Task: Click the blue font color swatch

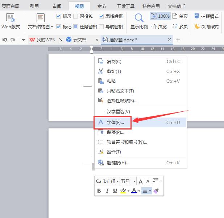Action: click(x=134, y=191)
